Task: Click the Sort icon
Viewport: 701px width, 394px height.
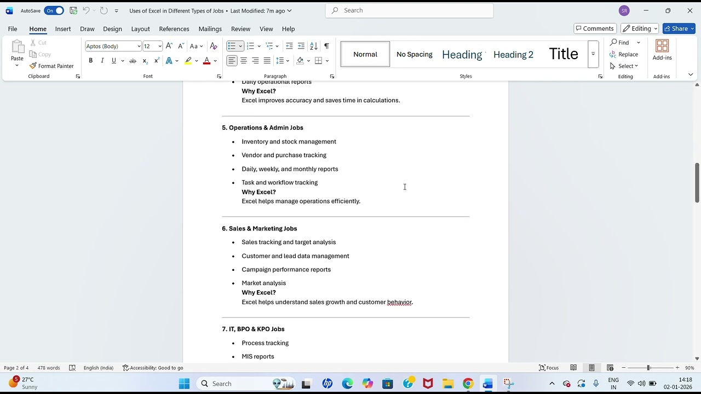Action: click(x=314, y=46)
